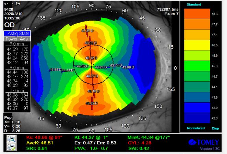Click the stats row 47.37 97

(x=17, y=108)
